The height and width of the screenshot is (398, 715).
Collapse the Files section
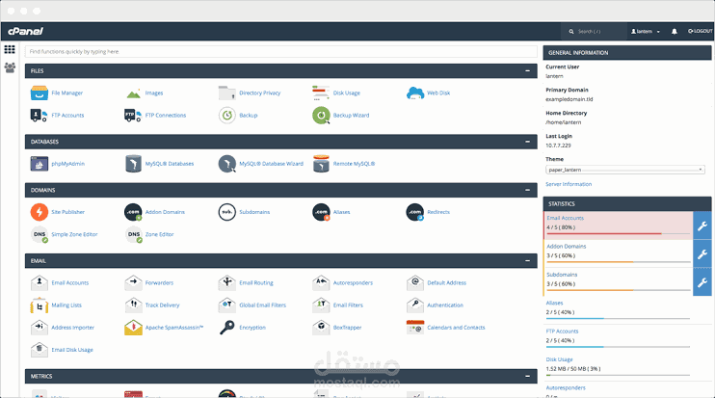[x=528, y=71]
